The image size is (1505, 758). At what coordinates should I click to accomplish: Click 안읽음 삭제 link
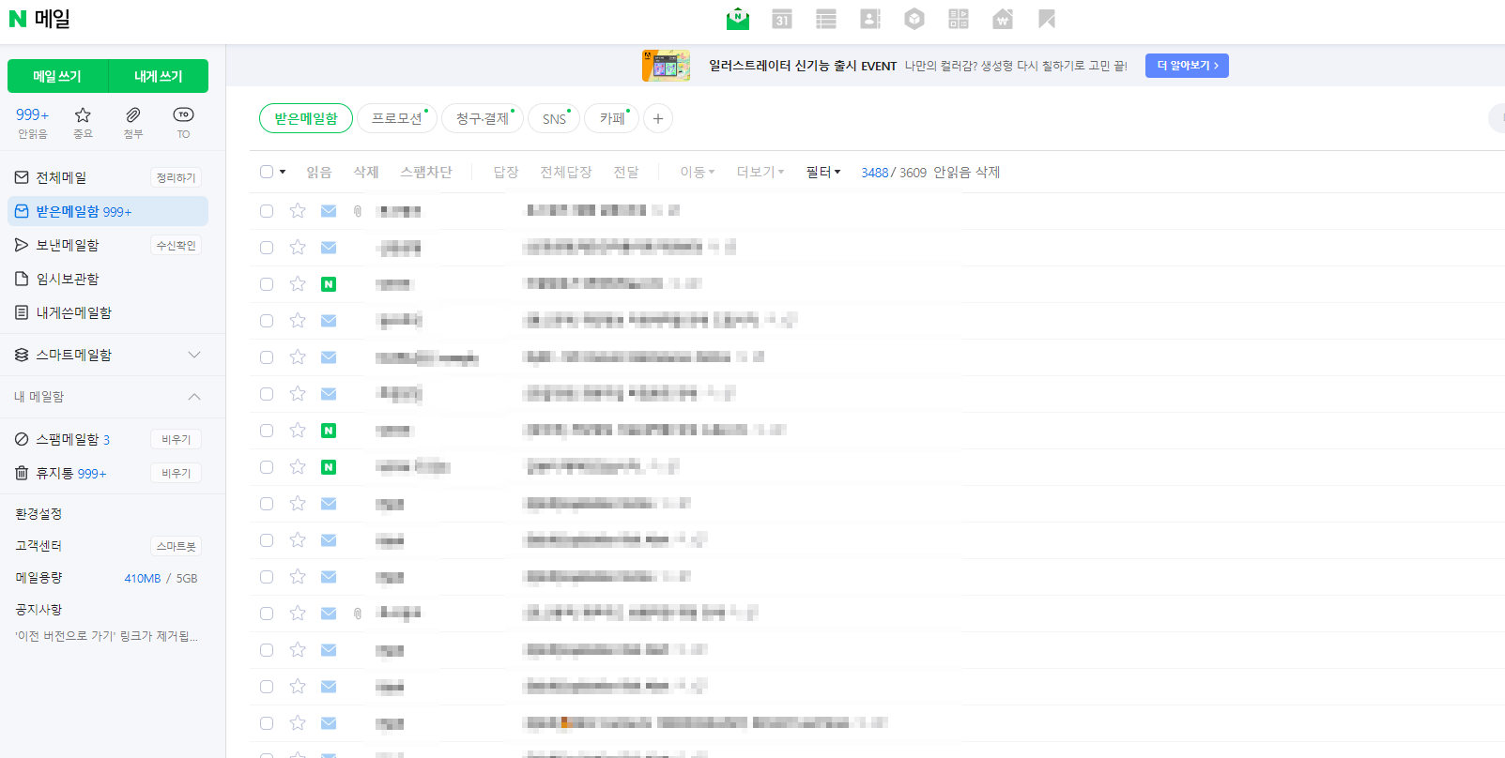pyautogui.click(x=966, y=172)
